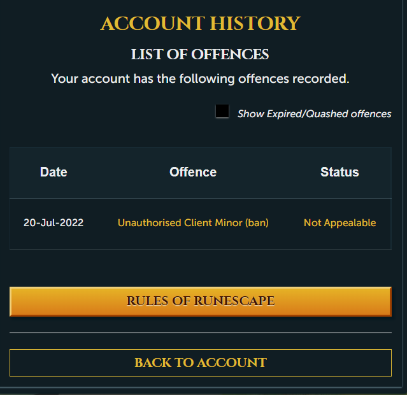Viewport: 407px width, 395px height.
Task: Click the word 'RuneScape' on the orange button
Action: click(234, 301)
